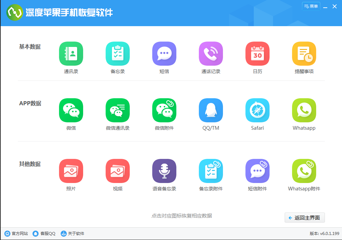Click the 版本: v6.0.1.199 version text
The width and height of the screenshot is (342, 240).
click(x=324, y=233)
